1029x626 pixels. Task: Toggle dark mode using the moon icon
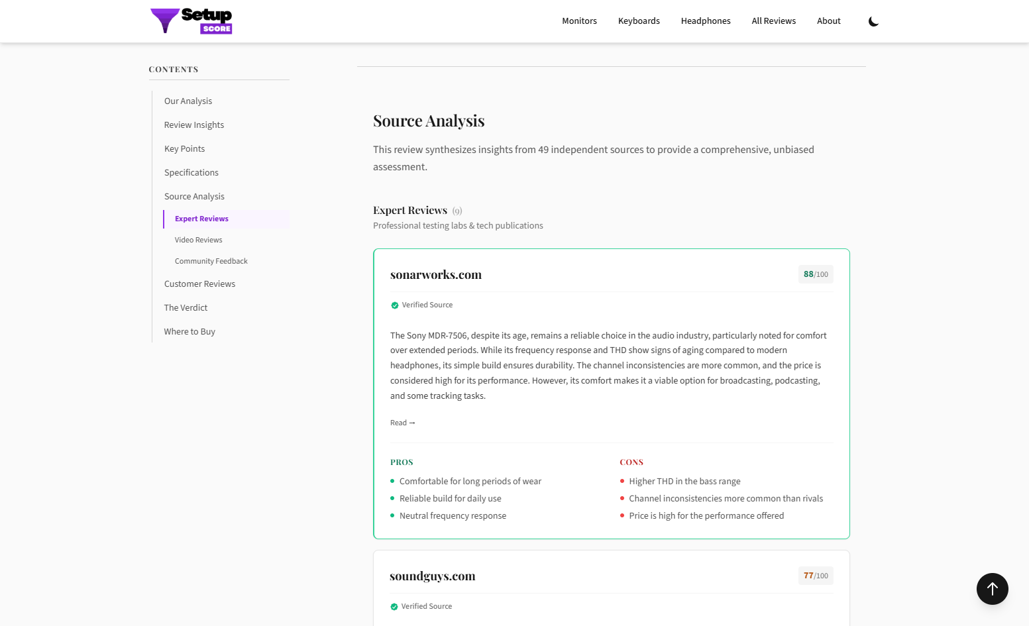(873, 21)
